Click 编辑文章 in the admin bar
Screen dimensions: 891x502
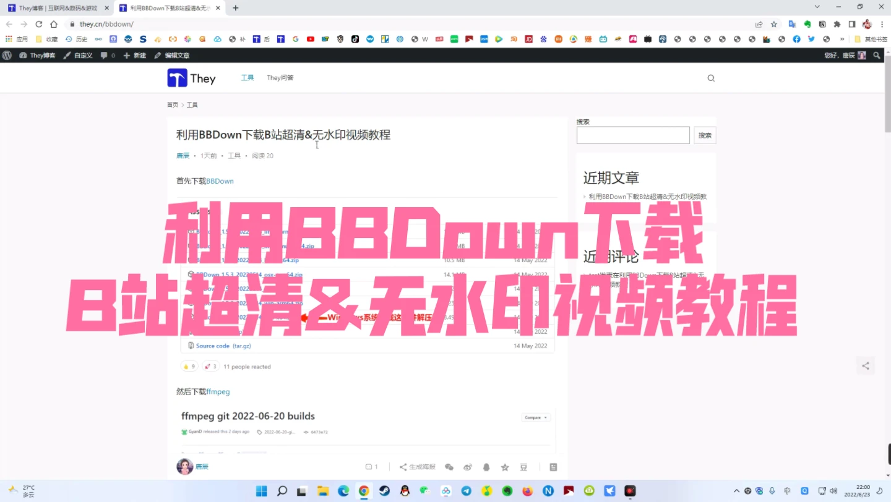pos(172,55)
